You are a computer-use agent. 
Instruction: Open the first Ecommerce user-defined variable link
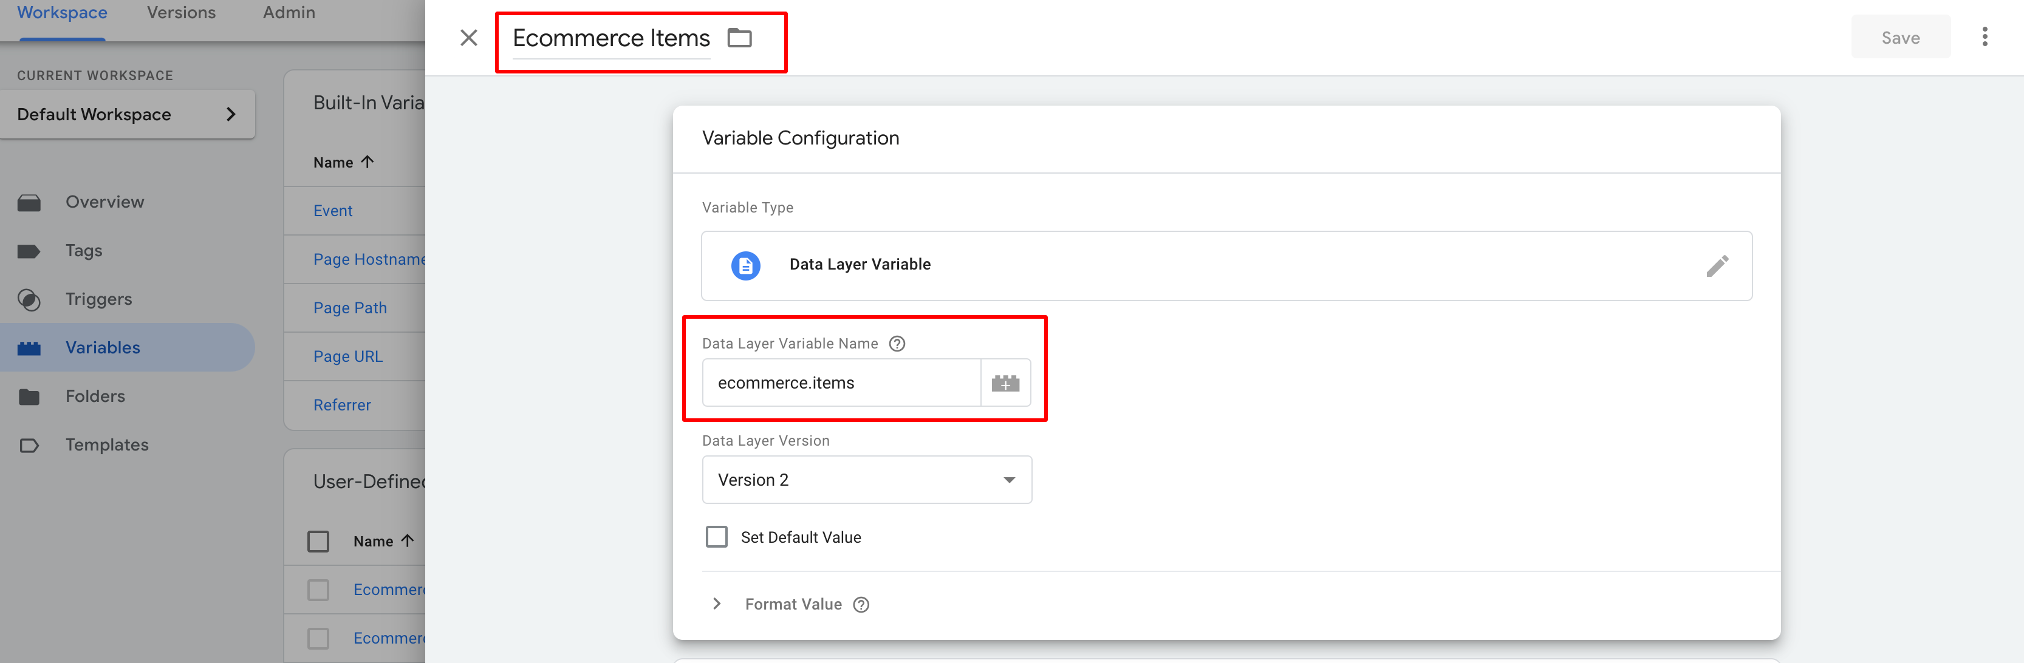coord(389,590)
